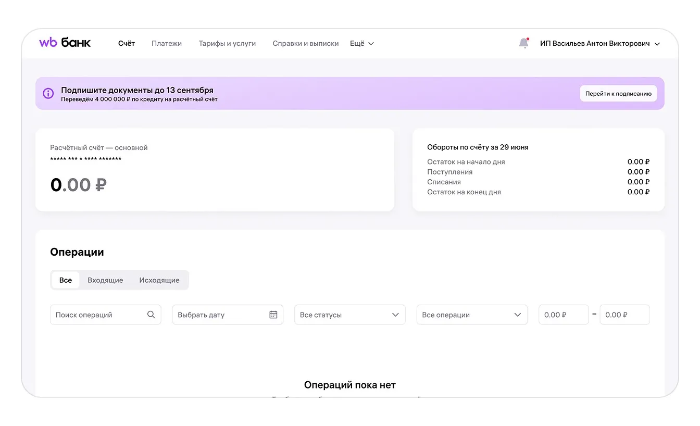Click the info icon in the purple banner
This screenshot has width=700, height=426.
click(48, 94)
